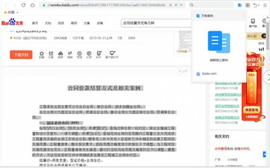Viewport: 270px width, 168px height.
Task: Open the third green related document link
Action: (227, 106)
